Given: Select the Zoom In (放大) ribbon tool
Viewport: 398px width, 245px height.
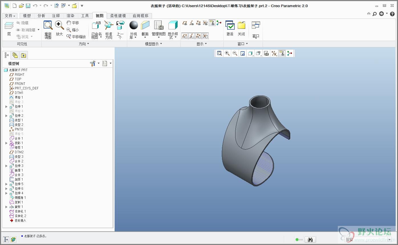Looking at the screenshot, I should (59, 25).
